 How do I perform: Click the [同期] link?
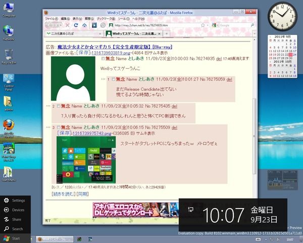tap(82, 194)
